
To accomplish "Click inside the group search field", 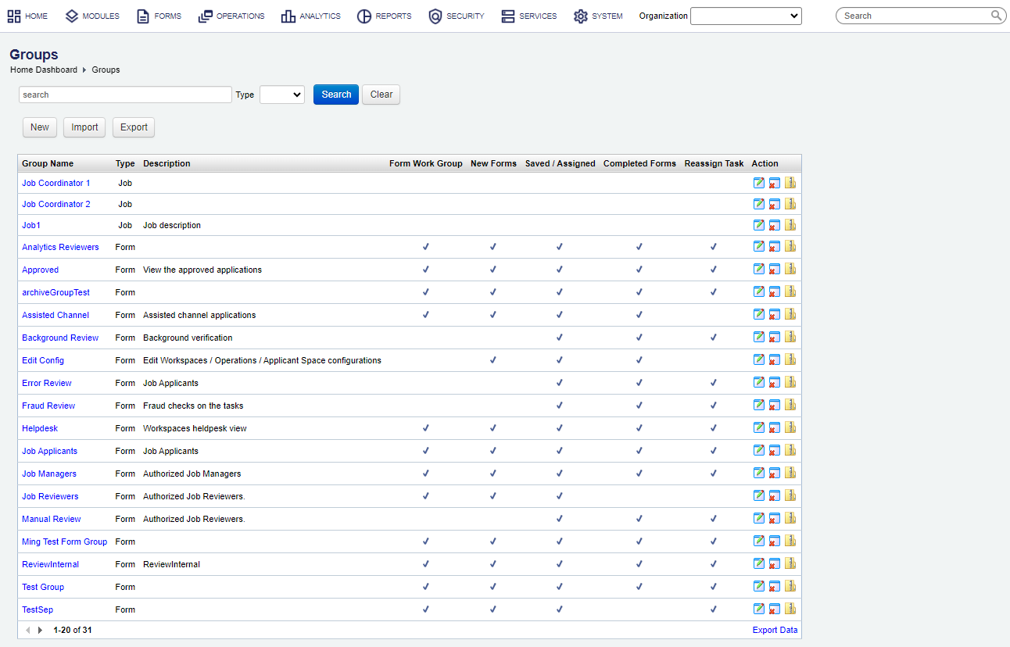I will pos(125,94).
